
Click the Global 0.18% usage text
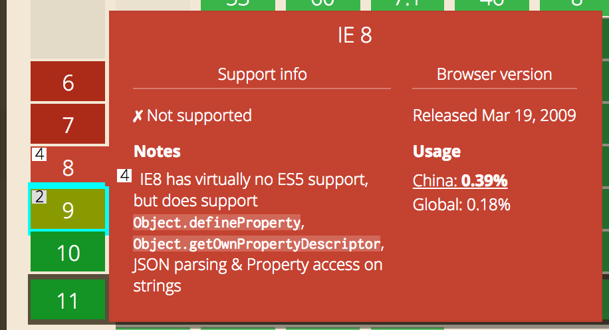461,204
